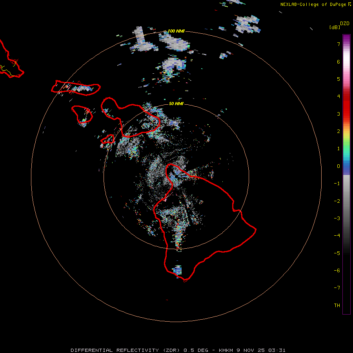The height and width of the screenshot is (353, 353).
Task: Pick the red 3 dB band on color scale
Action: pyautogui.click(x=346, y=114)
